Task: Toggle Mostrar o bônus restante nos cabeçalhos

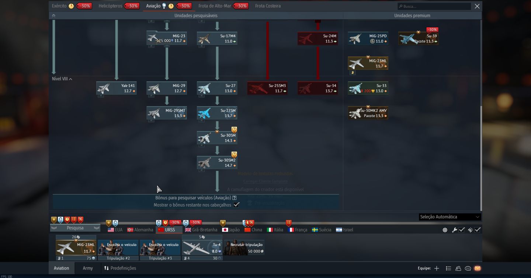Action: click(x=236, y=205)
